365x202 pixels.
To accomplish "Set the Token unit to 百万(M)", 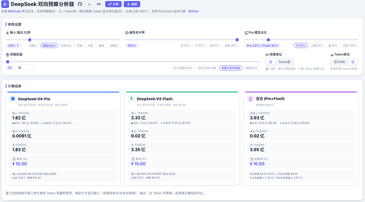I will coord(340,62).
